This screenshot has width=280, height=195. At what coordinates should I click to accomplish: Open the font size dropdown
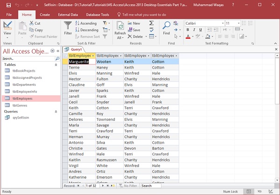click(239, 23)
